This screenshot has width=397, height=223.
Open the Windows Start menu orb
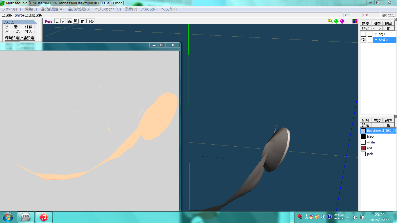pos(8,217)
